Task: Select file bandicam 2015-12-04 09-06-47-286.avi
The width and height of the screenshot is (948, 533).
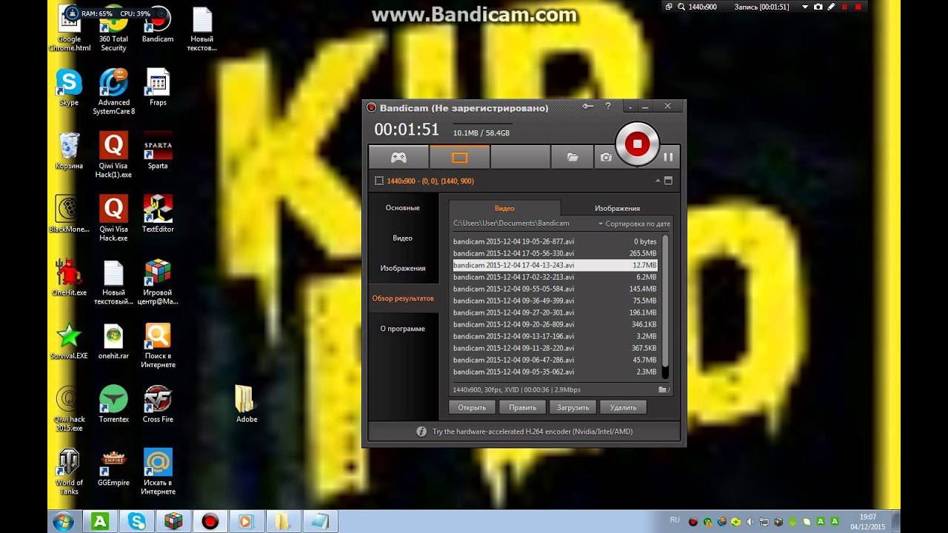Action: pyautogui.click(x=555, y=360)
